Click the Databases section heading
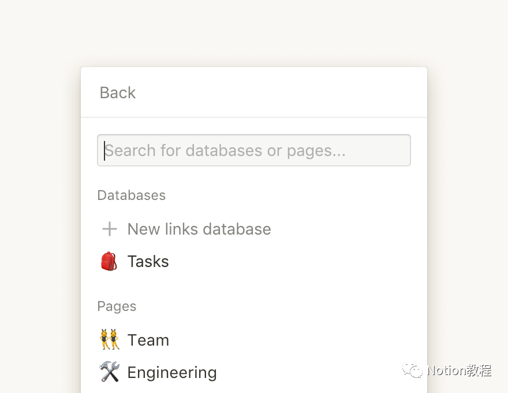This screenshot has height=393, width=508. [x=132, y=195]
